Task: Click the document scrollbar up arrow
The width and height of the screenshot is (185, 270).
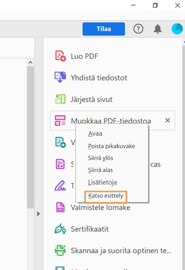Action: pos(30,62)
